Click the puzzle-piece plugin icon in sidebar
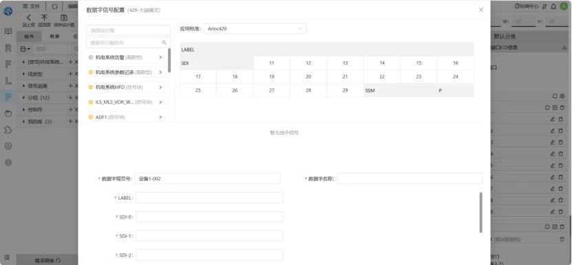Viewport: 572px width, 265px height. pos(8,129)
